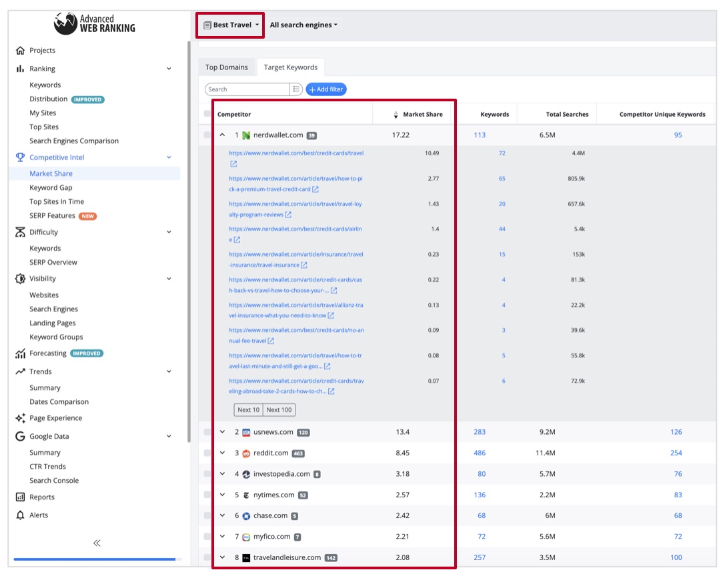Open external link for best/credit-cards/travel URL
727x580 pixels.
233,164
